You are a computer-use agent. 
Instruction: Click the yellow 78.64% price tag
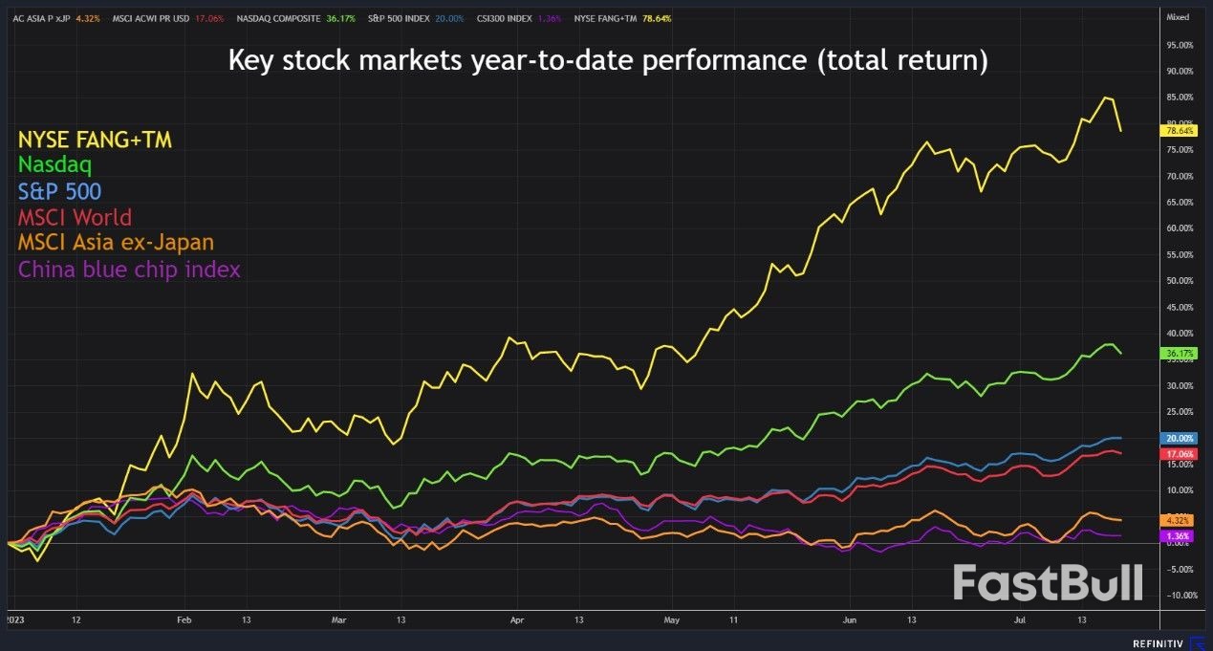1180,129
